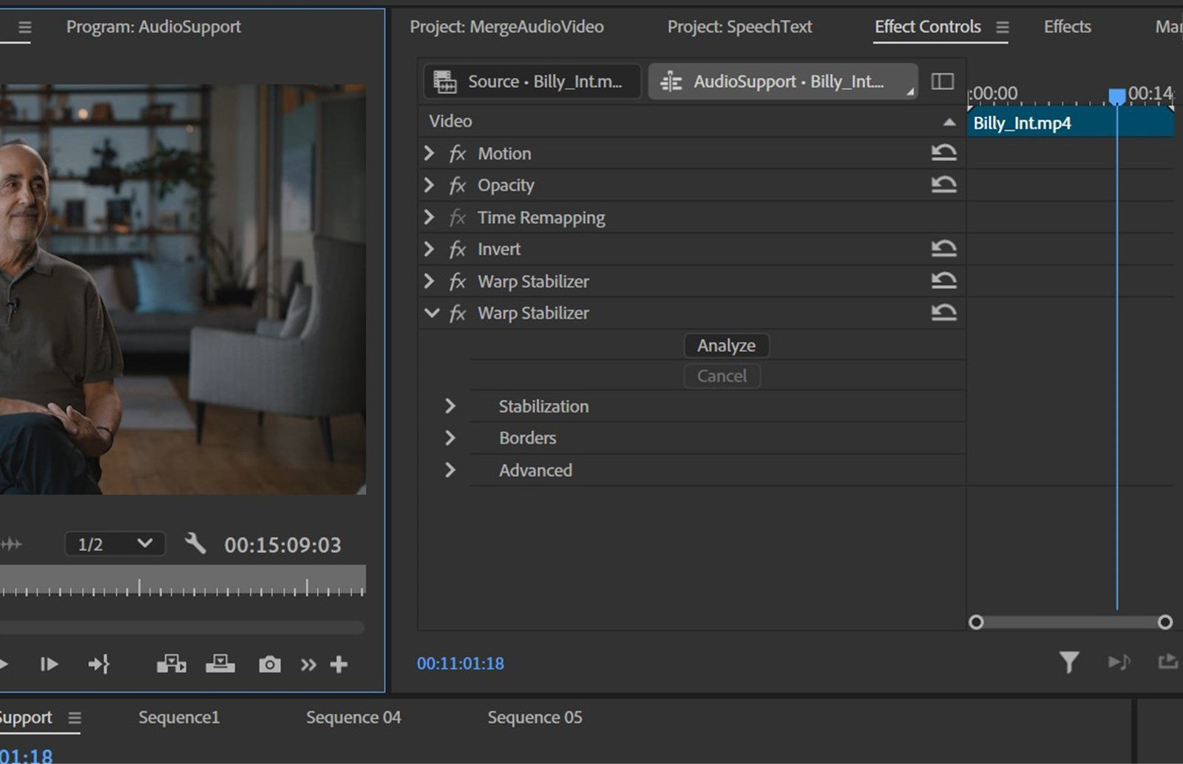The width and height of the screenshot is (1183, 764).
Task: Toggle the fx icon for the Invert effect
Action: click(456, 249)
